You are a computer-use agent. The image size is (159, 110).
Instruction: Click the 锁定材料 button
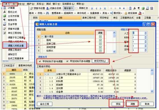[100, 61]
